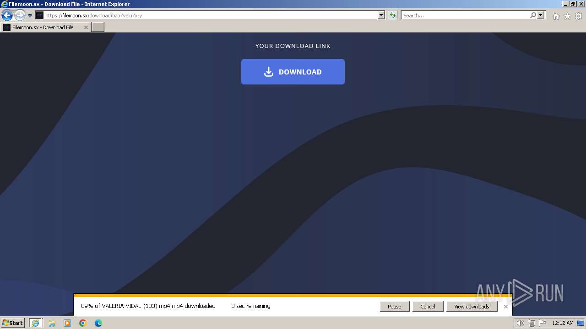Click the network tray icon
586x329 pixels.
click(532, 323)
